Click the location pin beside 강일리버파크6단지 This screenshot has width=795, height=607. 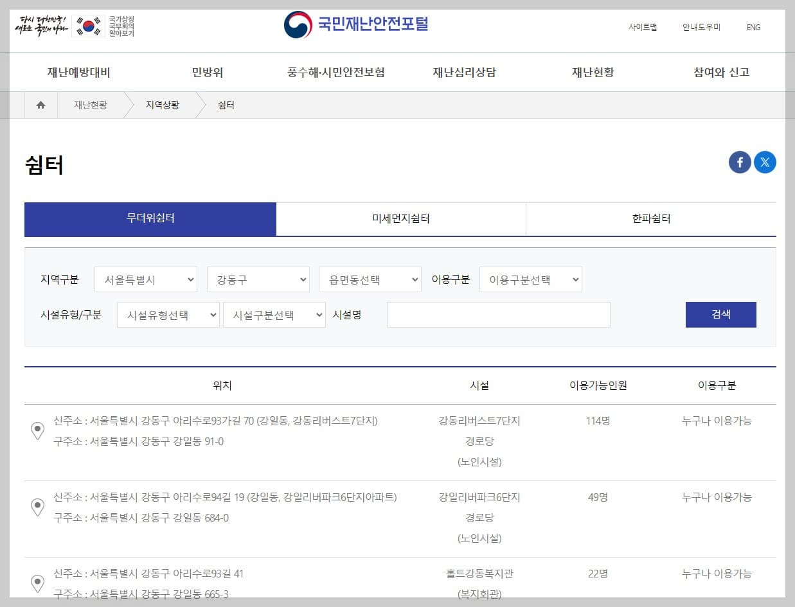pos(38,507)
